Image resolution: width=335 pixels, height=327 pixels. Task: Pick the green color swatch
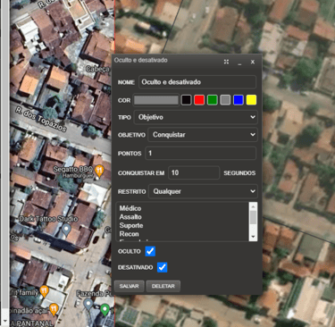point(213,100)
